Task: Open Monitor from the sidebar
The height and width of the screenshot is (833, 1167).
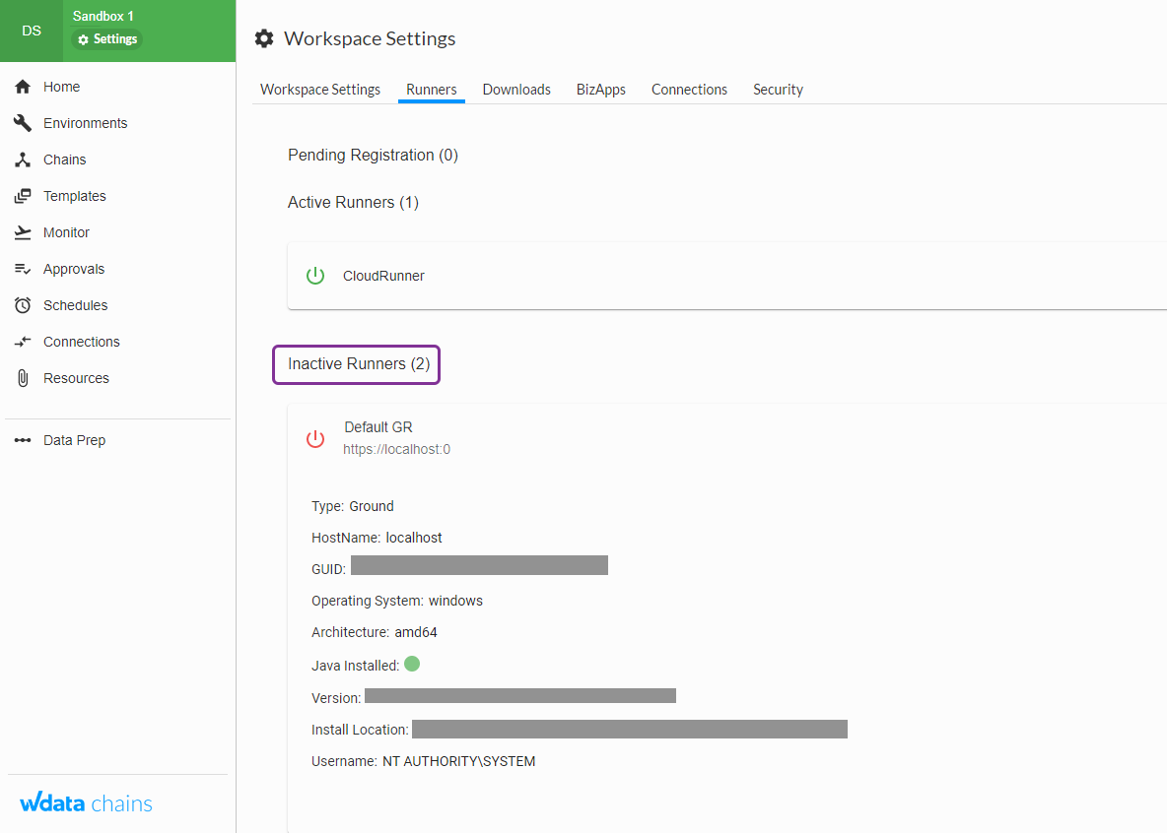Action: click(66, 232)
